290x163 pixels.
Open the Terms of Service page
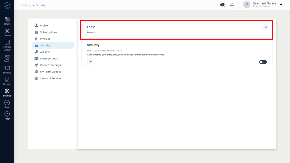point(51,78)
